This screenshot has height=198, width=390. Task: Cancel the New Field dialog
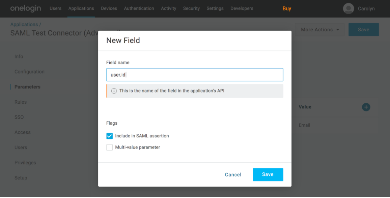pos(233,174)
